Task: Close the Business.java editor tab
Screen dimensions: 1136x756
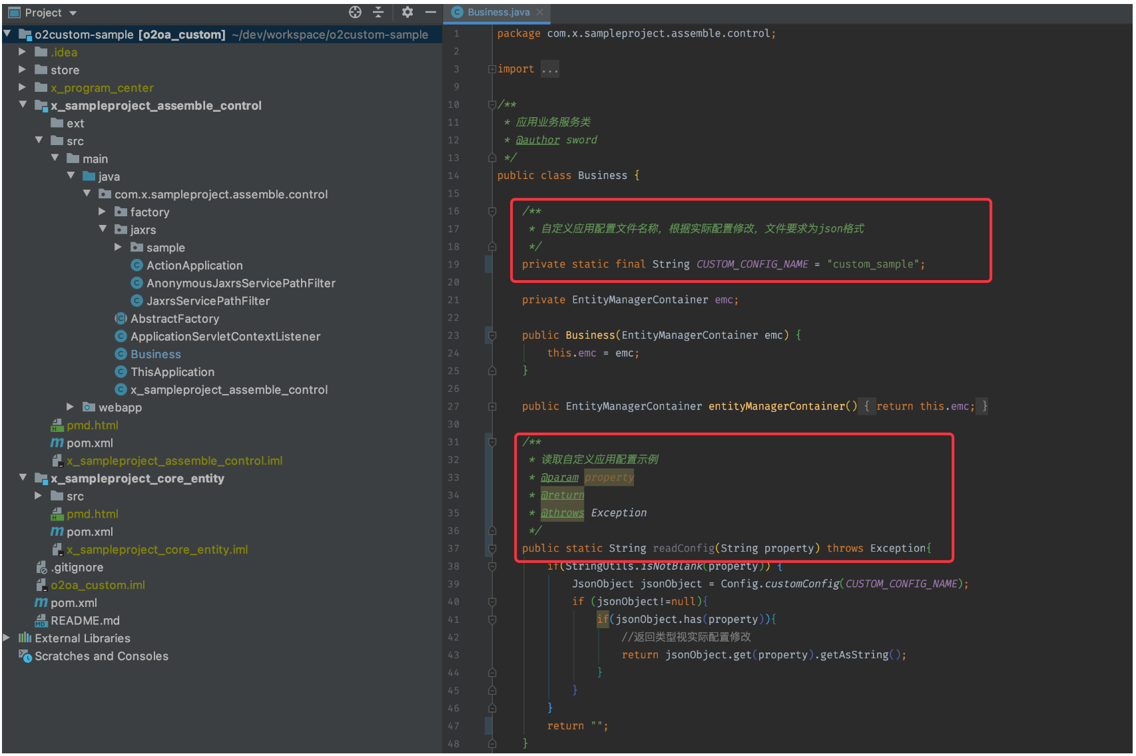Action: tap(540, 12)
